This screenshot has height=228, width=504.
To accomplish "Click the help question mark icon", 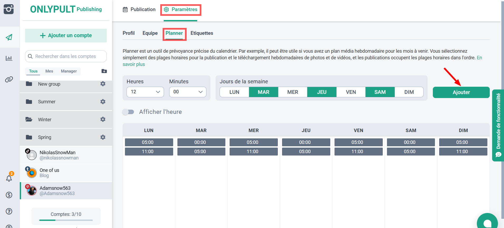I will (x=9, y=211).
